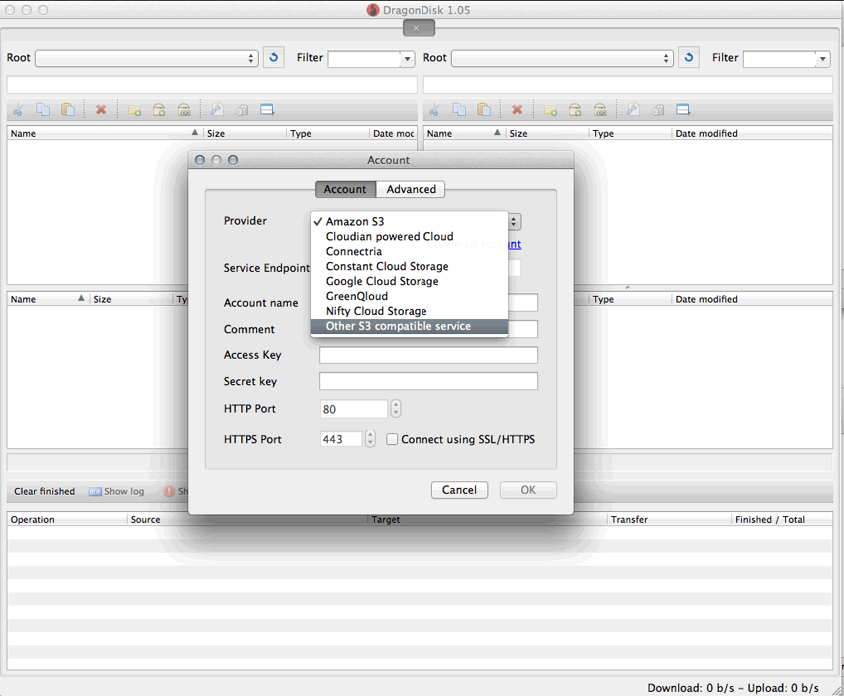Open the left Filter dropdown

tap(406, 58)
